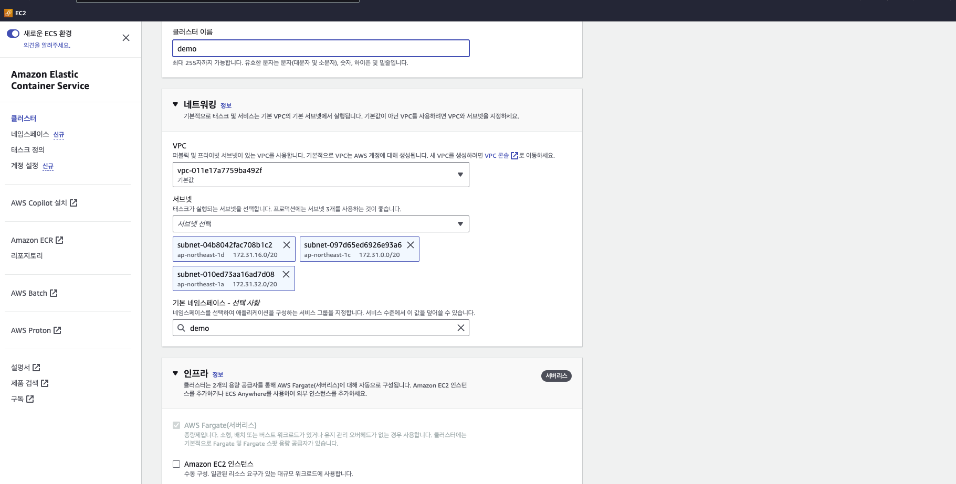Viewport: 956px width, 484px height.
Task: Click ap-northeast-1d subnet zone text
Action: [201, 255]
